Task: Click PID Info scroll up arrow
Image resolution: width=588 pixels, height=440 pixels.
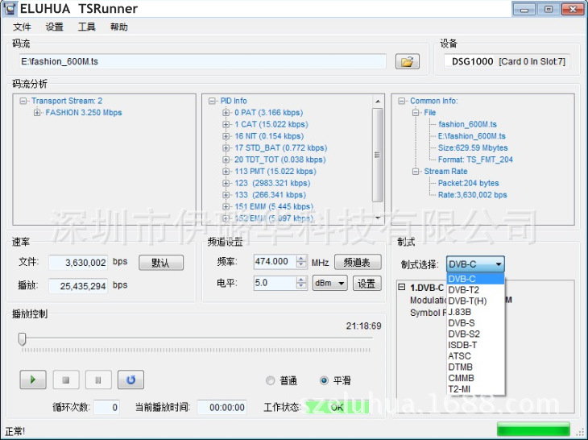Action: [x=378, y=102]
